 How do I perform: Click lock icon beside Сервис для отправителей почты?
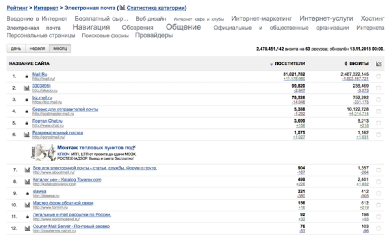pyautogui.click(x=27, y=111)
